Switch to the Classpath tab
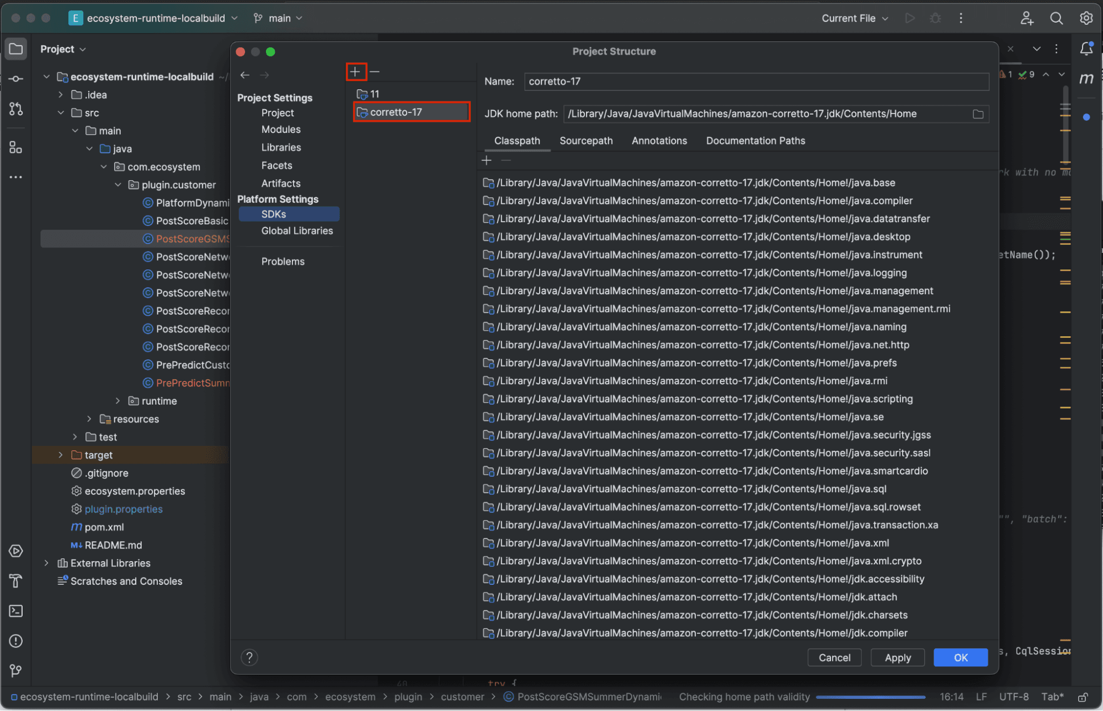Image resolution: width=1103 pixels, height=711 pixels. [x=517, y=141]
